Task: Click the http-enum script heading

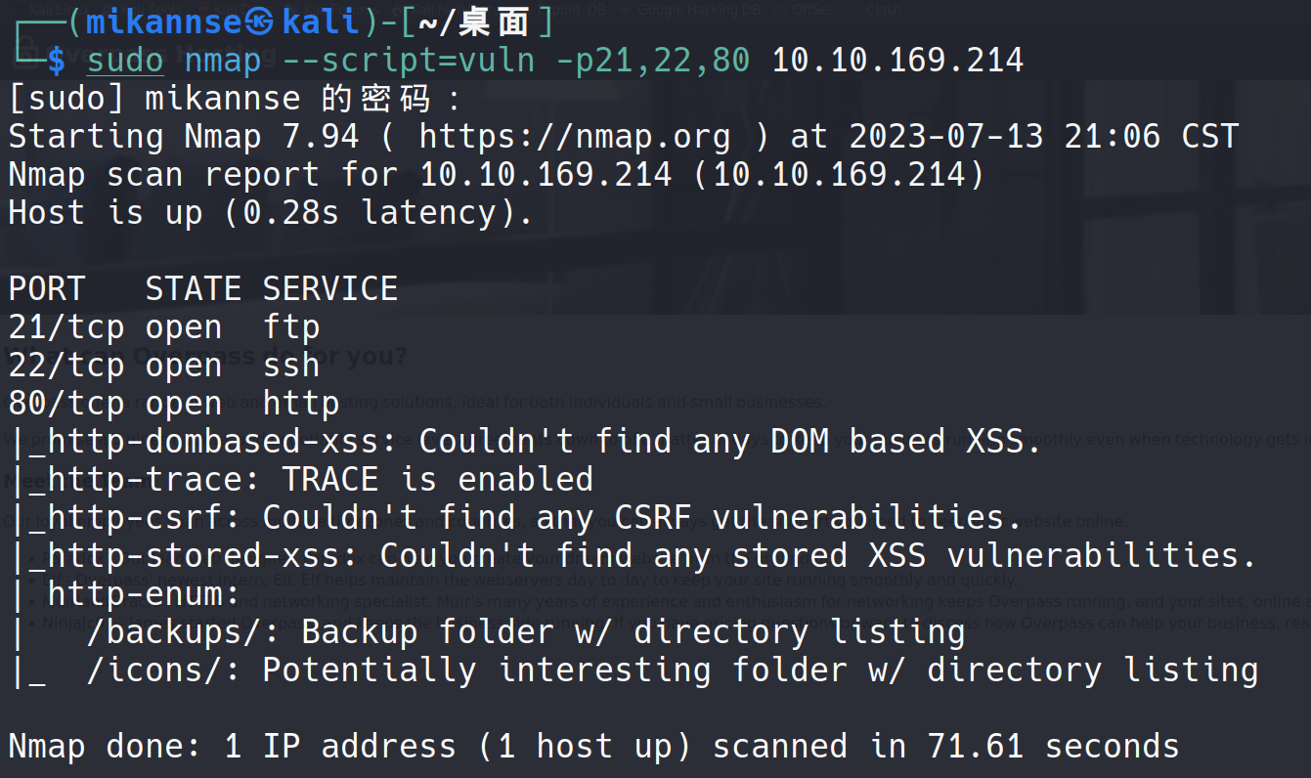Action: pyautogui.click(x=144, y=594)
